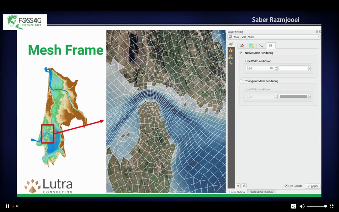Switch to the Processing Toolbox tab

click(x=261, y=192)
